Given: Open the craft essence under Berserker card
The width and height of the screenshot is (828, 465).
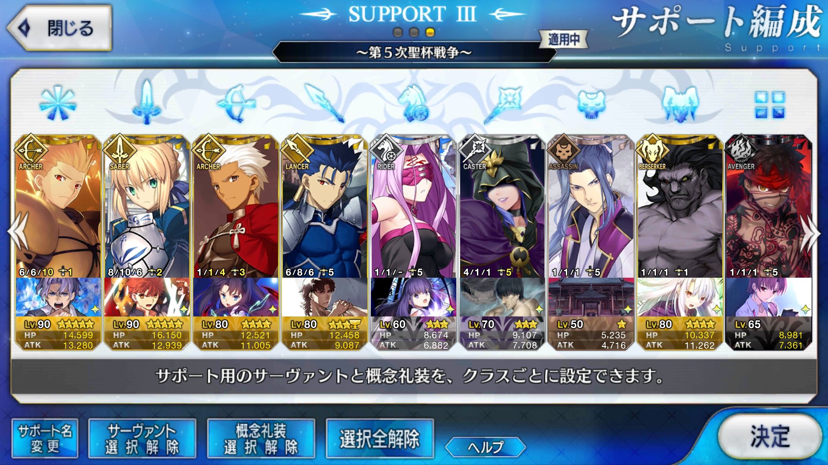Looking at the screenshot, I should pyautogui.click(x=680, y=297).
